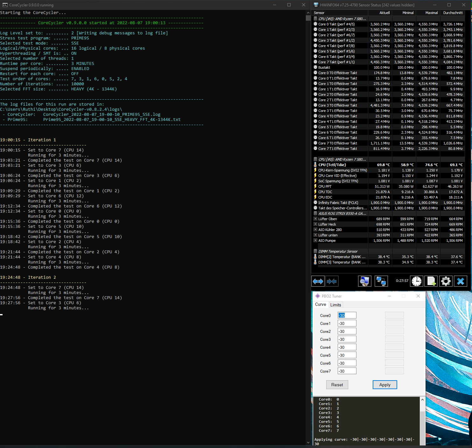Click the Durchschnitt column header

[x=452, y=13]
